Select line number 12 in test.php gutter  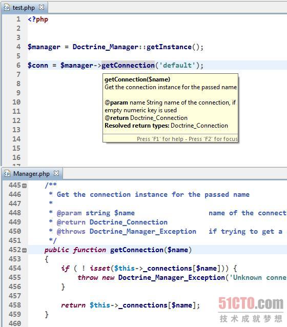(16, 120)
